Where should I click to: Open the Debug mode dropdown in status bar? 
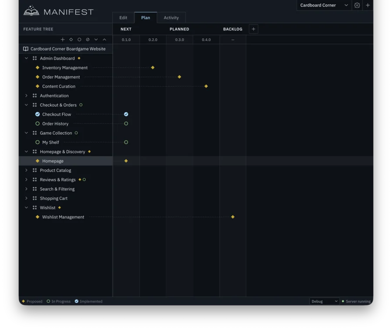324,301
